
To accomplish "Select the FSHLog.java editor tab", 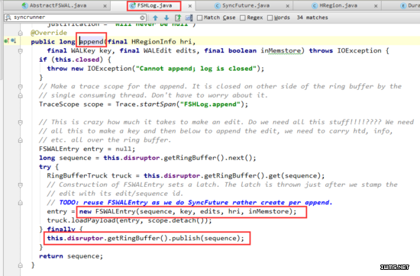I will (154, 5).
